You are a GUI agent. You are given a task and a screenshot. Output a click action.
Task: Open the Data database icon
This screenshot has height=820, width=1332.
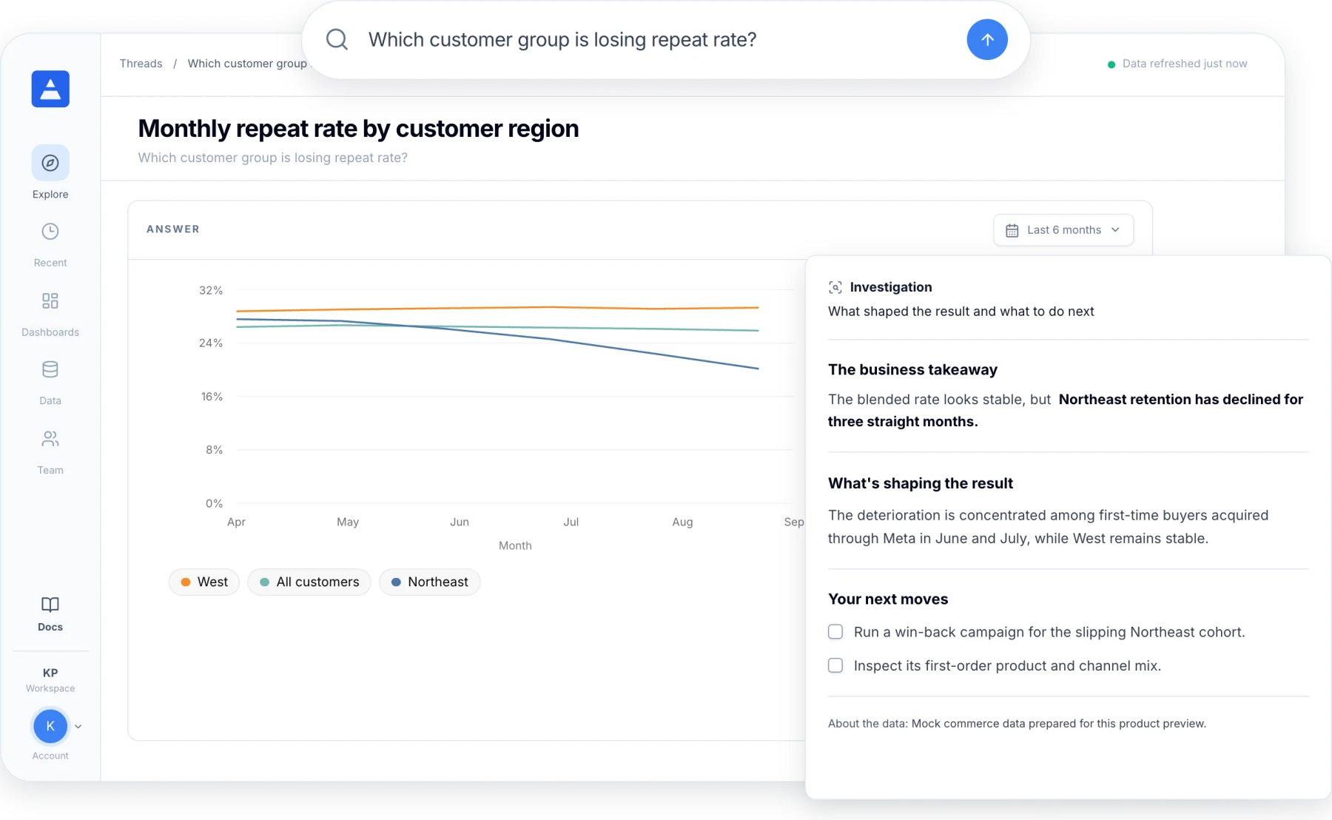point(50,369)
